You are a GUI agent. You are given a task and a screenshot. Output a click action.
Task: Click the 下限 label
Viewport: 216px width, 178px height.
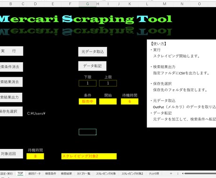coord(88,77)
